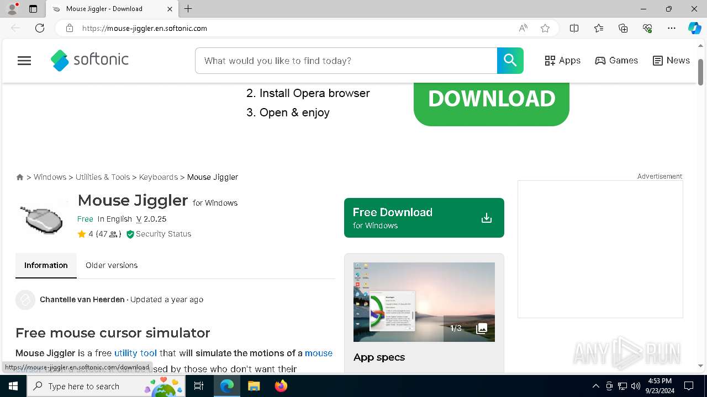This screenshot has height=397, width=707.
Task: Toggle Edge split screen
Action: pos(574,28)
